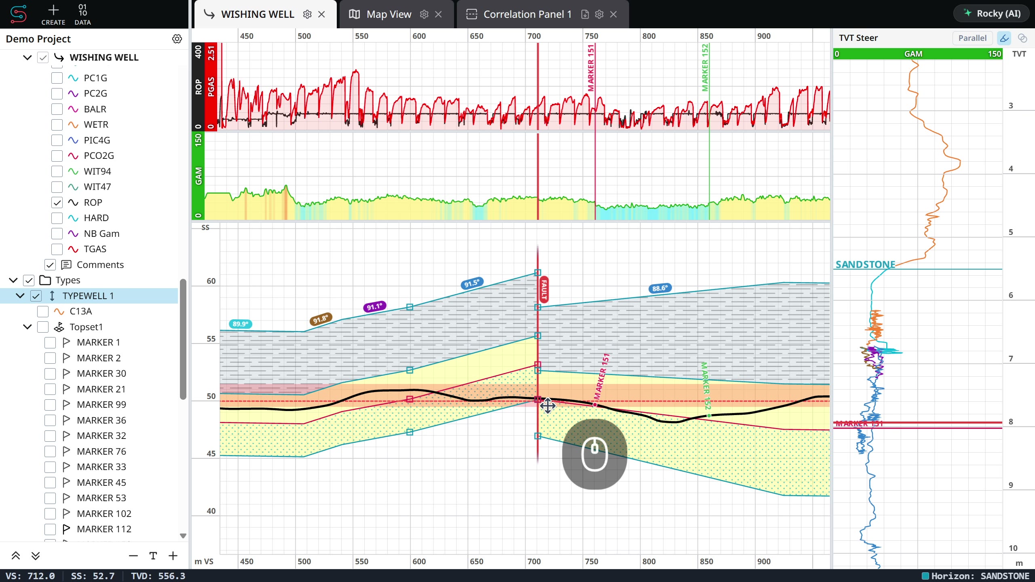The image size is (1035, 582).
Task: Click the 89.9° dip angle label
Action: (x=240, y=324)
